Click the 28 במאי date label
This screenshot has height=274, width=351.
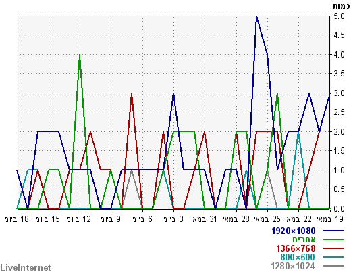point(236,219)
